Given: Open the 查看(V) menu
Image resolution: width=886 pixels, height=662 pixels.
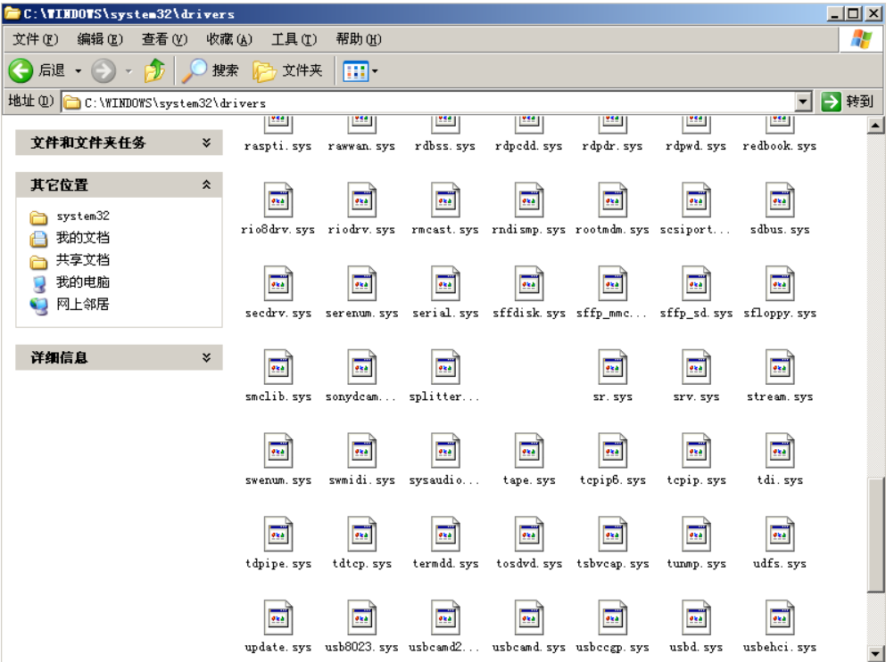Looking at the screenshot, I should pyautogui.click(x=164, y=39).
